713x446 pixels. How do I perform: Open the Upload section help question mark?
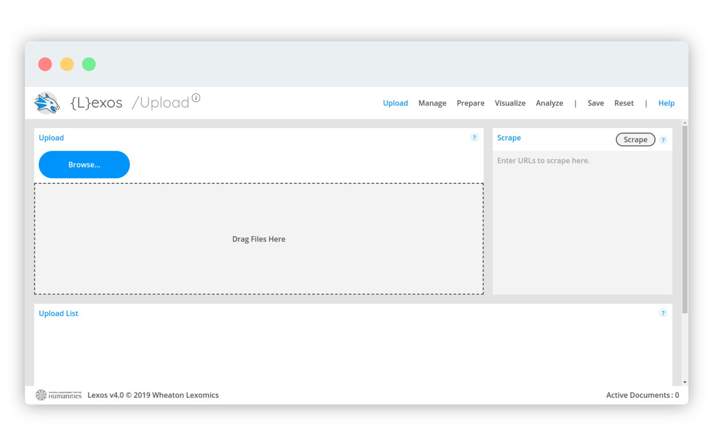coord(474,138)
